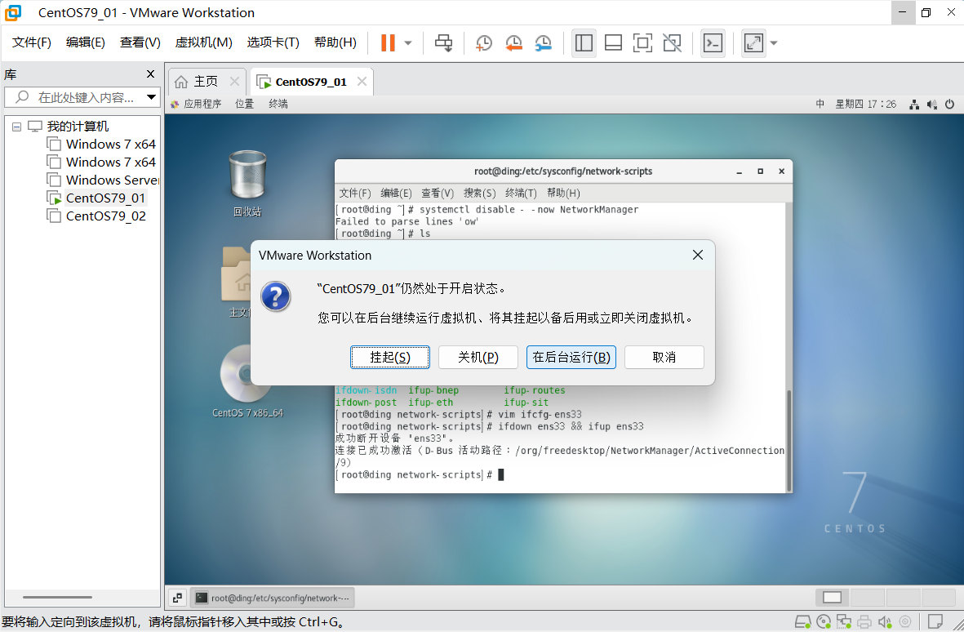Close the VMware Workstation dialog

coord(697,255)
